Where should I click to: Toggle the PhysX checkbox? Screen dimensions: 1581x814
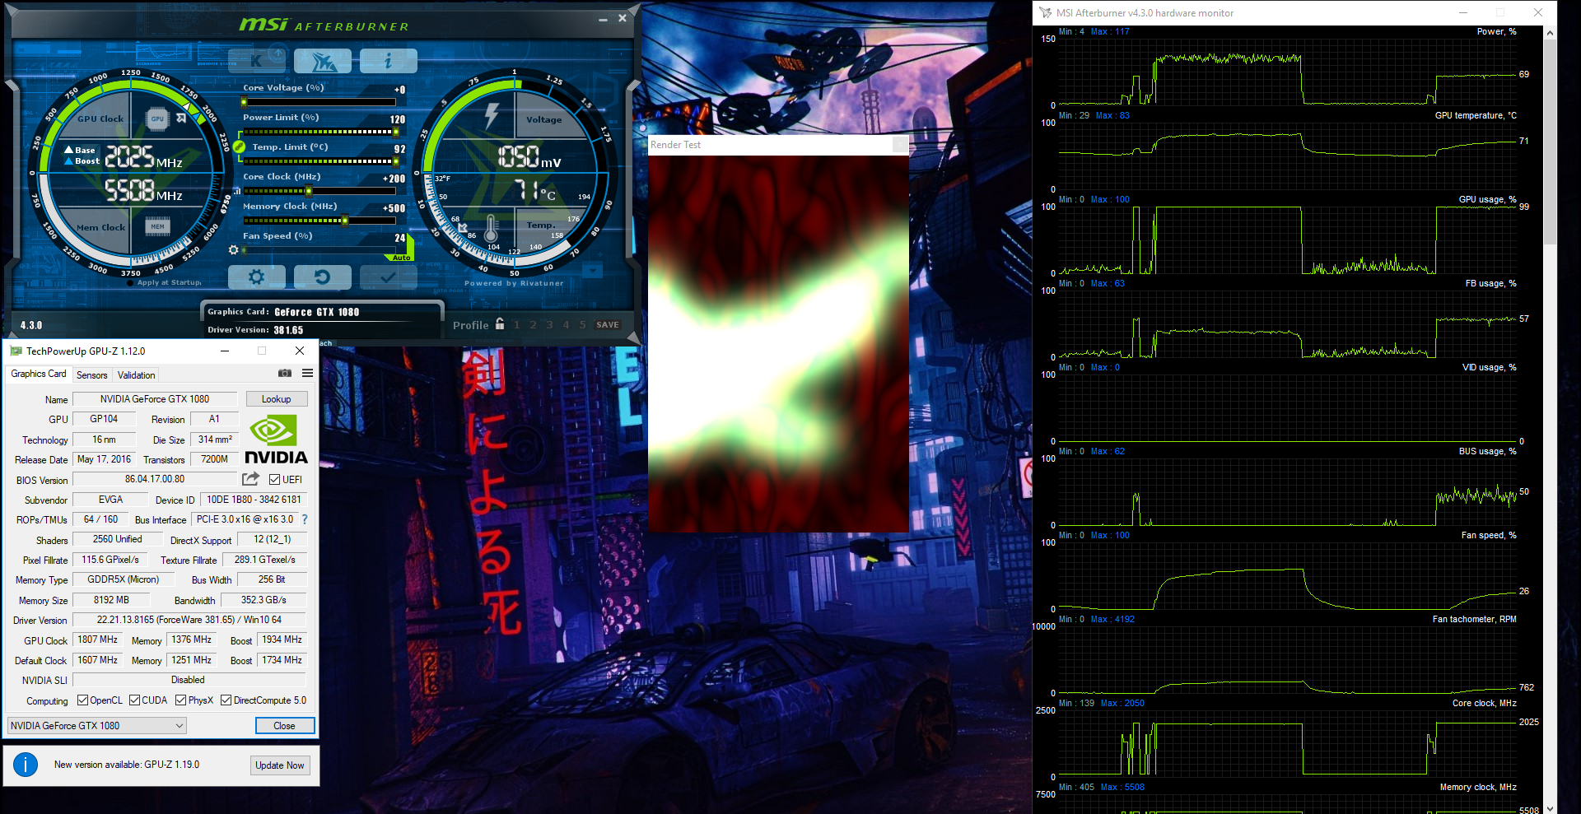180,700
